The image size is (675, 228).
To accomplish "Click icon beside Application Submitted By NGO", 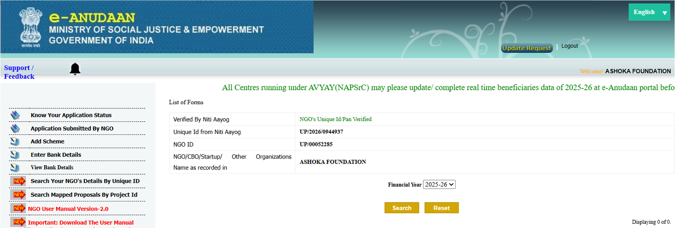I will [15, 128].
